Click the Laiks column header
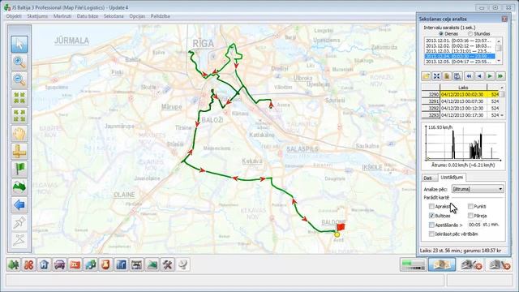The image size is (519, 292). 463,88
